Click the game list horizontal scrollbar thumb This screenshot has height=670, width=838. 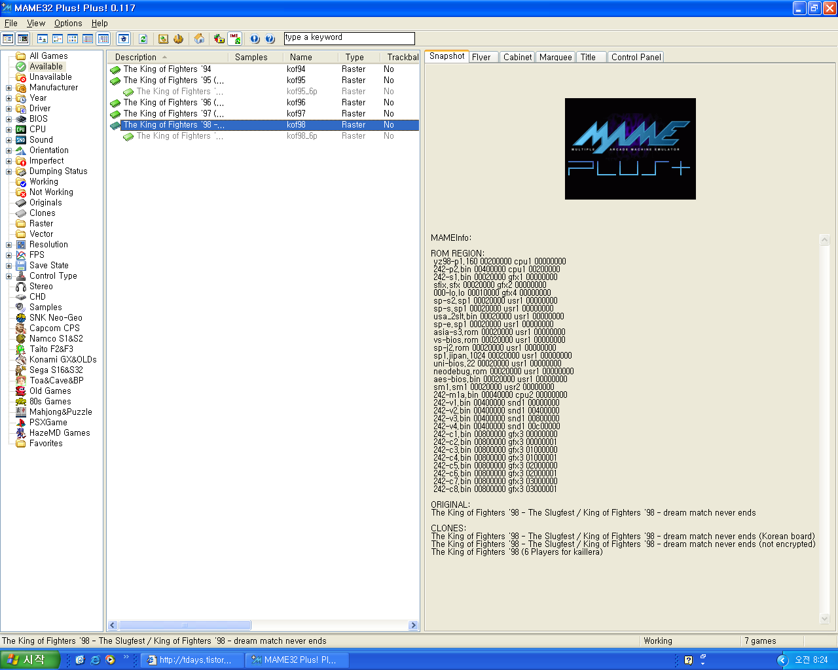(x=185, y=626)
